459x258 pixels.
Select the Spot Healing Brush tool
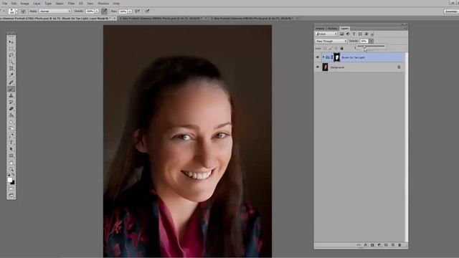(11, 82)
